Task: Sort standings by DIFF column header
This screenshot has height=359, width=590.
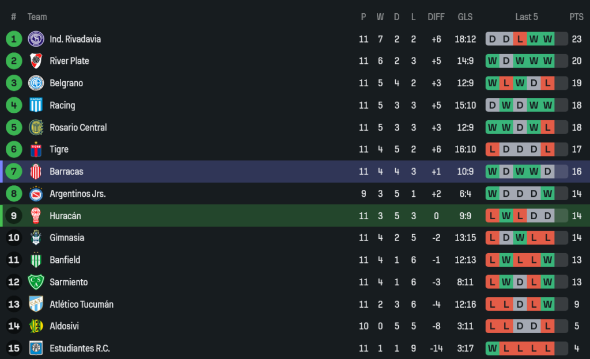Action: pyautogui.click(x=436, y=17)
